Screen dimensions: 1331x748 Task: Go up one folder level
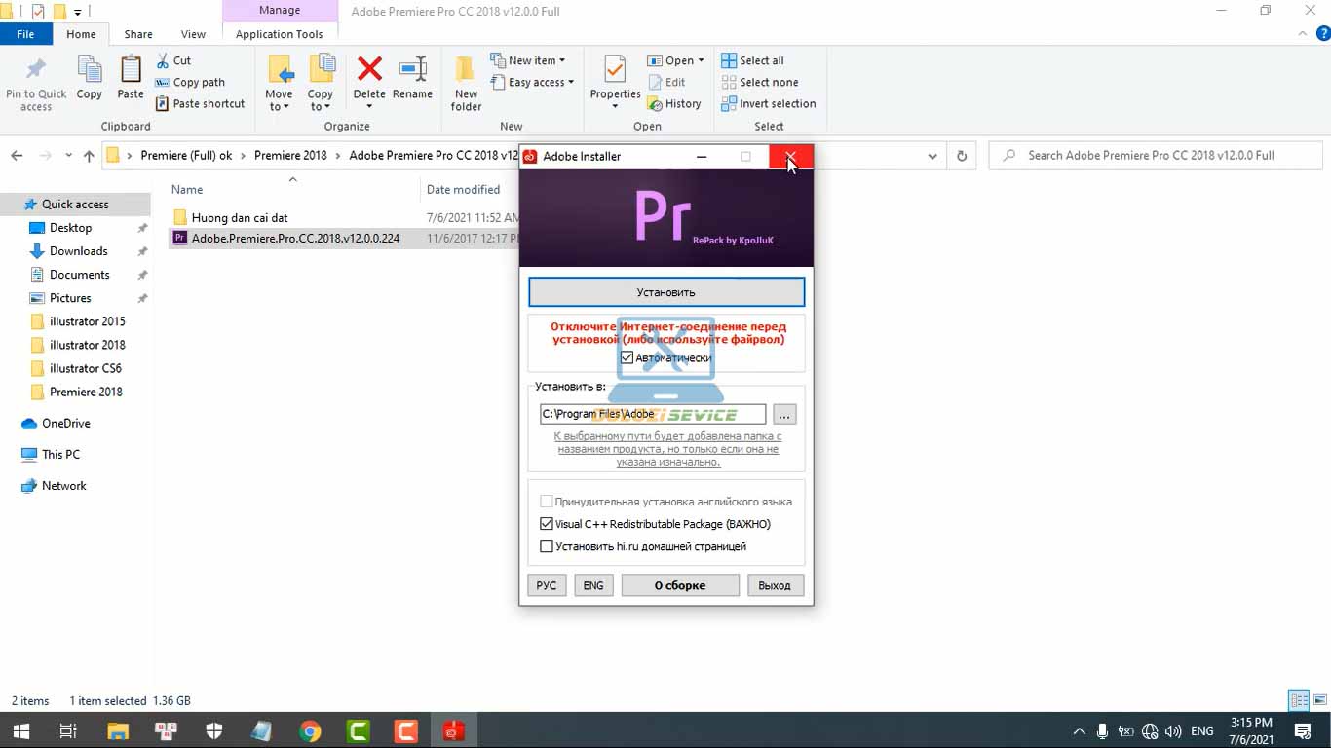pyautogui.click(x=89, y=156)
